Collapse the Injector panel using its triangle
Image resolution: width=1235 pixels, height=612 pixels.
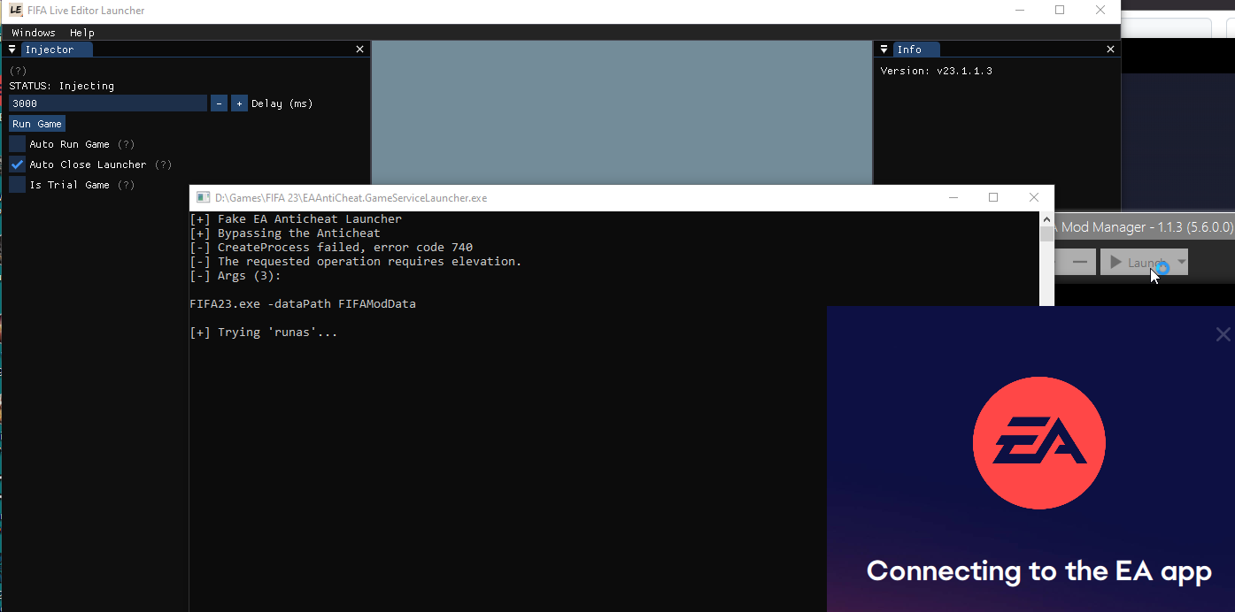(x=12, y=50)
